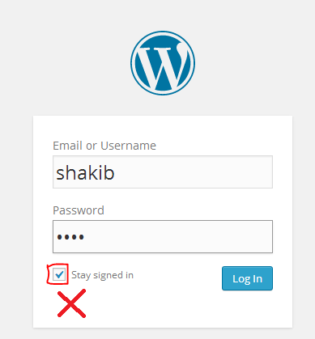Uncheck the Stay signed in checkbox

59,274
